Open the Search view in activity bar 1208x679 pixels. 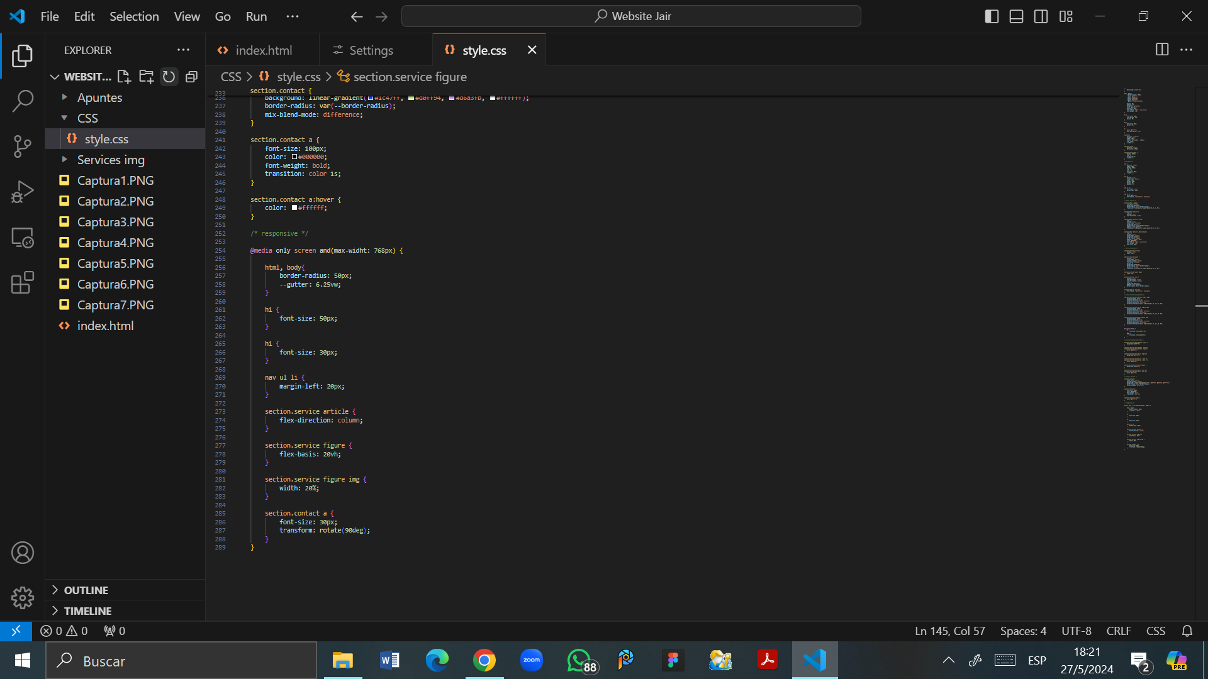pyautogui.click(x=23, y=101)
